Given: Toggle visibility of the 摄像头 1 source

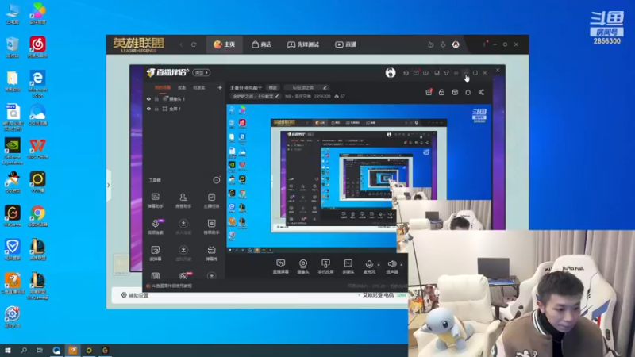Looking at the screenshot, I should [x=148, y=98].
